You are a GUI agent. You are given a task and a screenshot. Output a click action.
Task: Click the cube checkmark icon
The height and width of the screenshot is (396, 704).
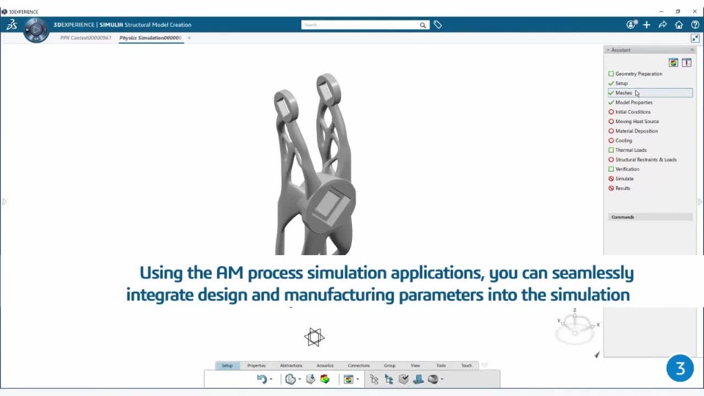(403, 379)
